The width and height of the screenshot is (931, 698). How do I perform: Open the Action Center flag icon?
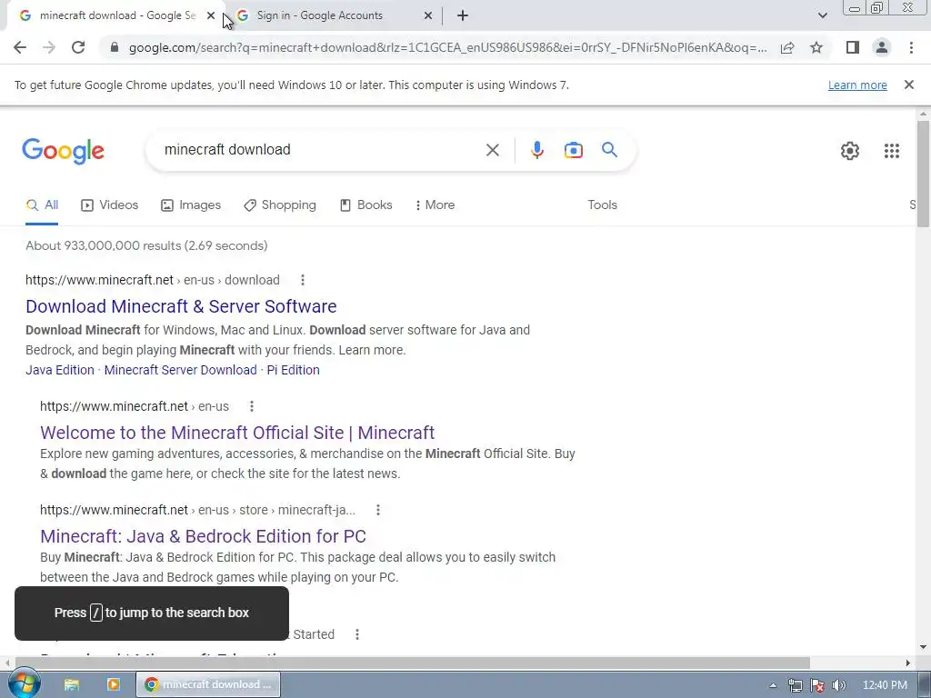pos(817,685)
